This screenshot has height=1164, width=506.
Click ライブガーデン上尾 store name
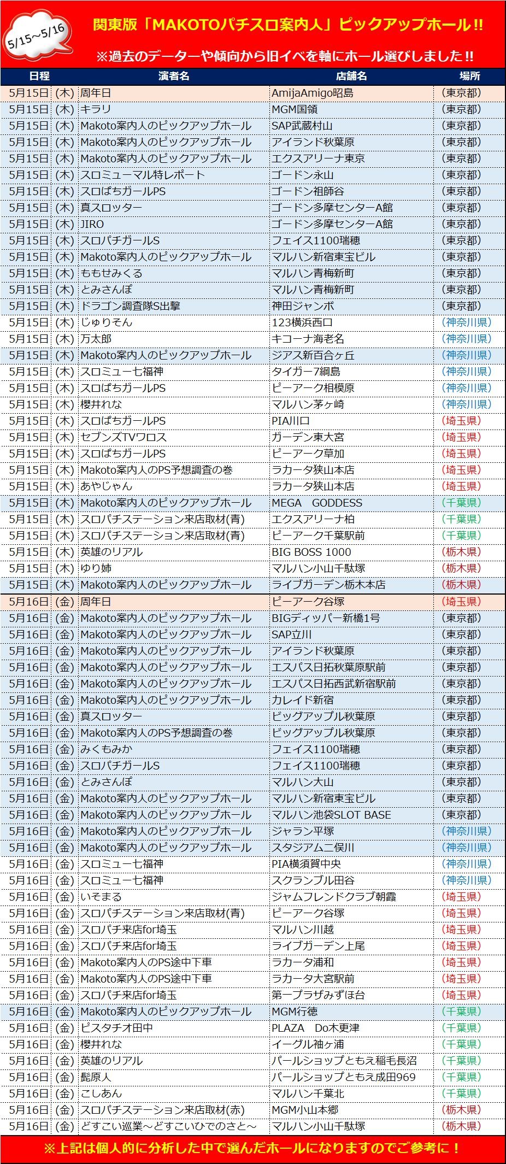coord(319,946)
